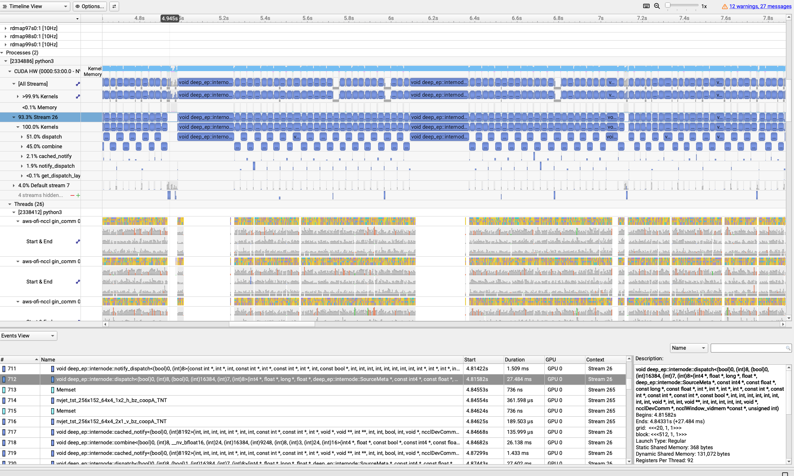Click the pin icon on >99.9% Kernels row

[x=78, y=97]
